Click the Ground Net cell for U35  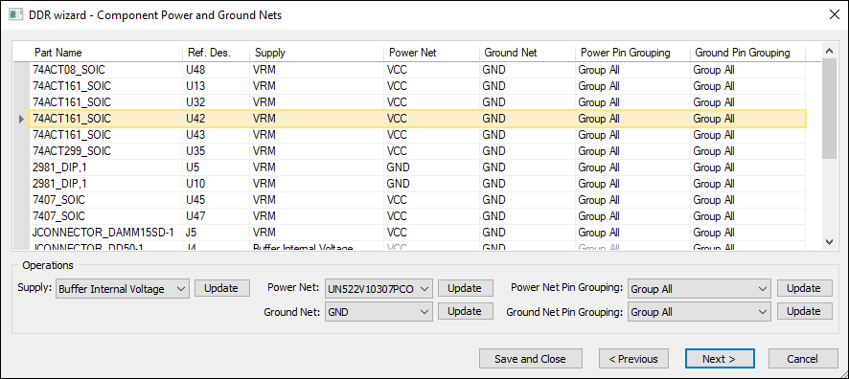(x=527, y=151)
